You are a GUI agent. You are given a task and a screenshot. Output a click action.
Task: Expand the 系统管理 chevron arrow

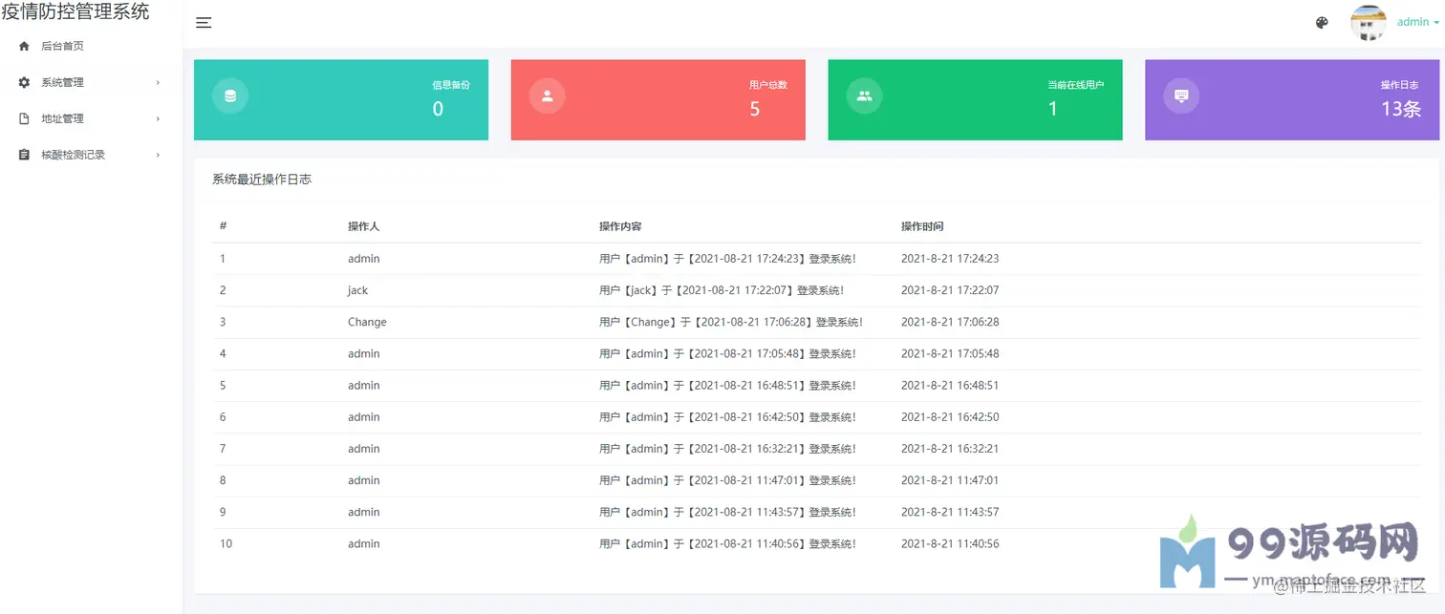[x=158, y=82]
